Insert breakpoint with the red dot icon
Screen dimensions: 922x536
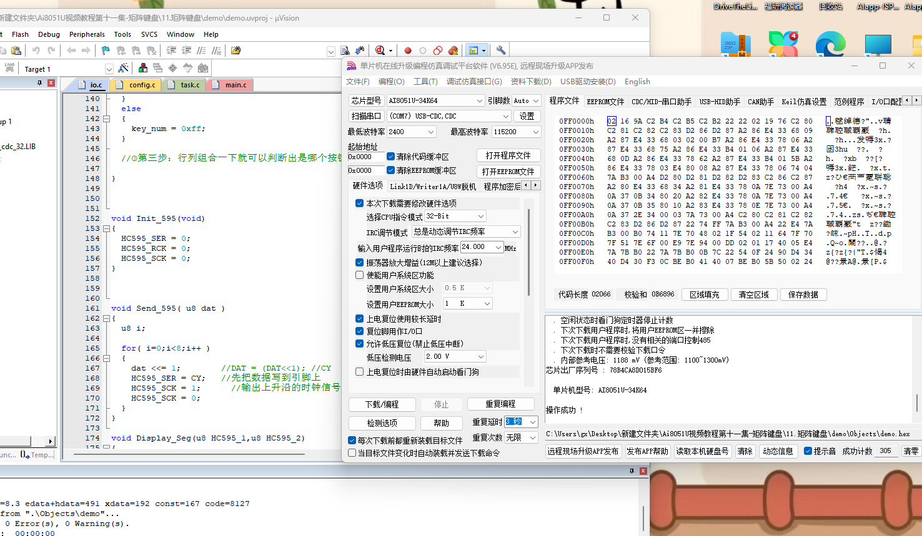pos(408,51)
